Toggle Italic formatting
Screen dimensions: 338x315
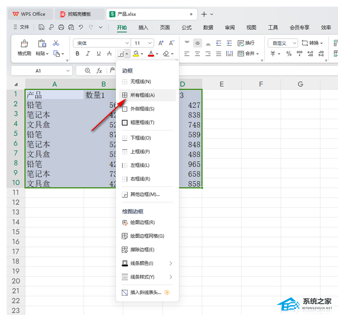click(88, 54)
